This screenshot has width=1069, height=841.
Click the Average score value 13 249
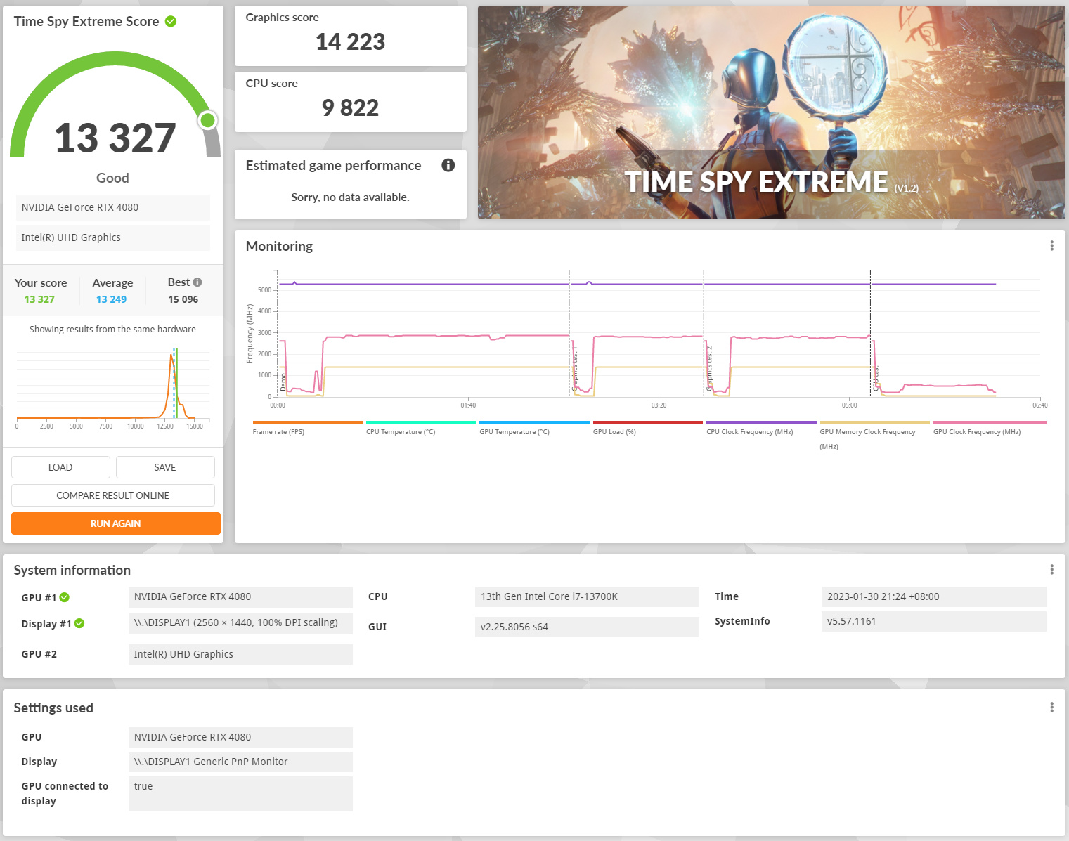112,299
